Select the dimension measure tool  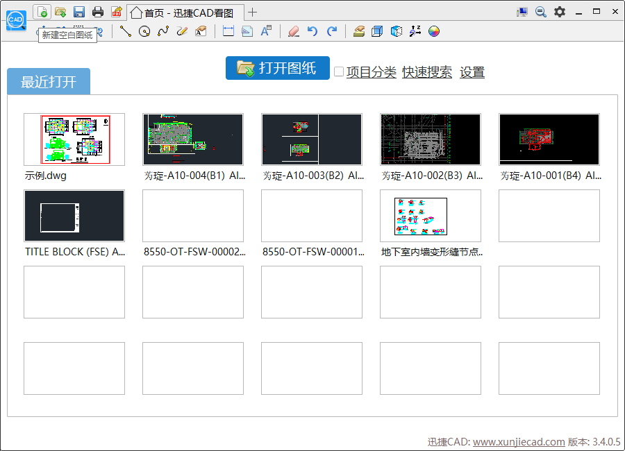(228, 31)
